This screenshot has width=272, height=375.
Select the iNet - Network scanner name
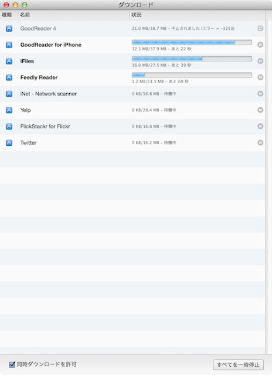(48, 94)
